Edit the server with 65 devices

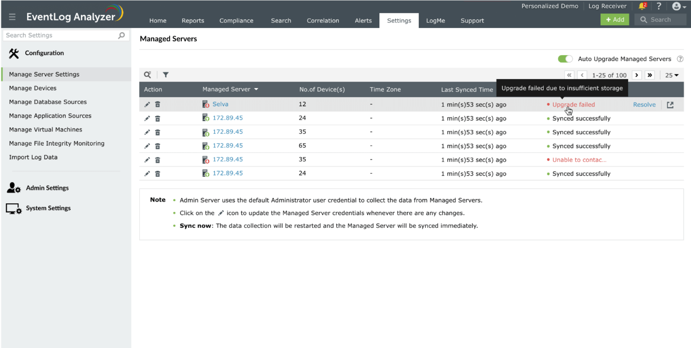[x=147, y=146]
